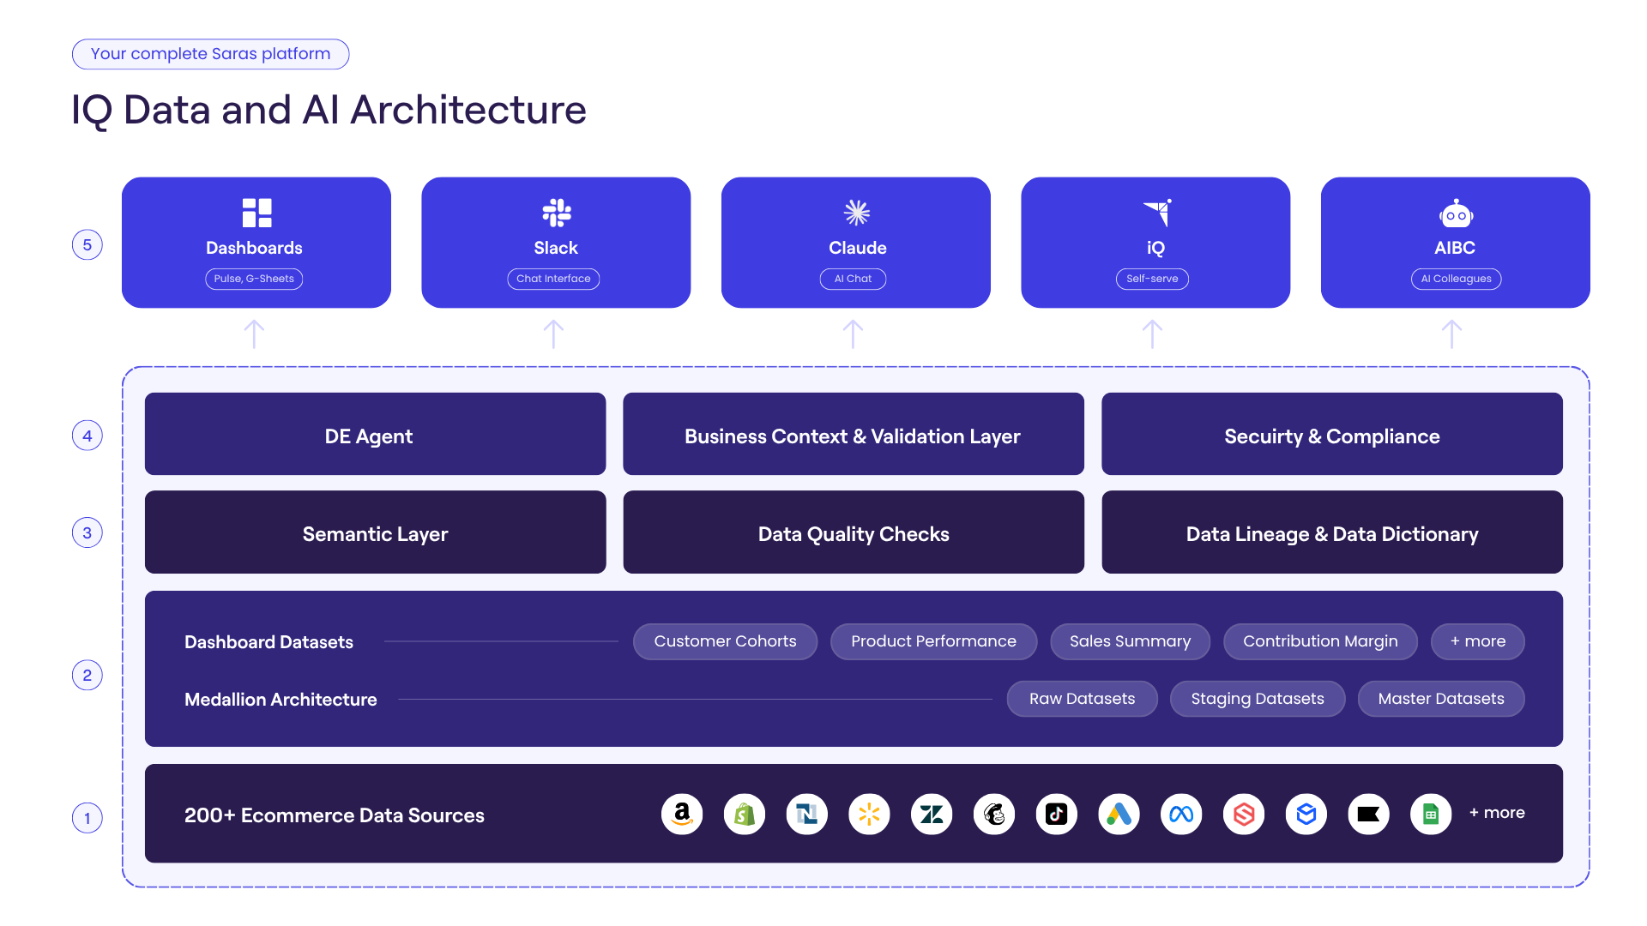The image size is (1647, 926).
Task: Click the Claude starburst icon
Action: tap(857, 213)
